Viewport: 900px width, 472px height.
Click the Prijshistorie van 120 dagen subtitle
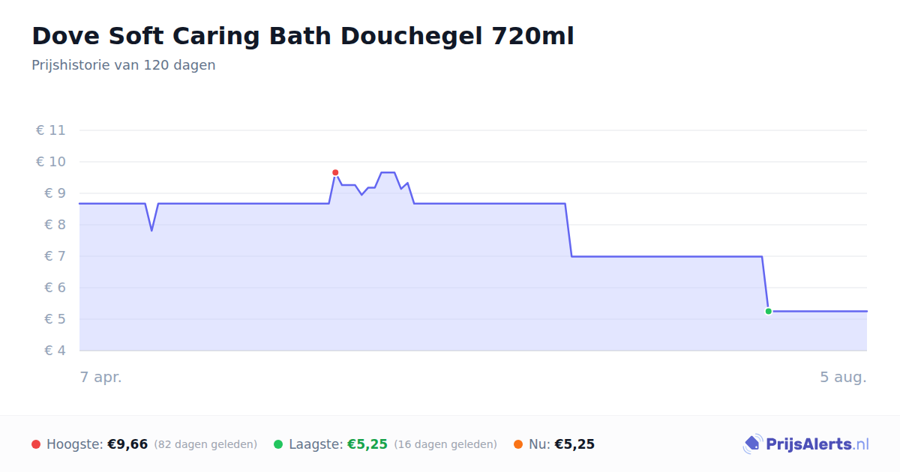[124, 65]
